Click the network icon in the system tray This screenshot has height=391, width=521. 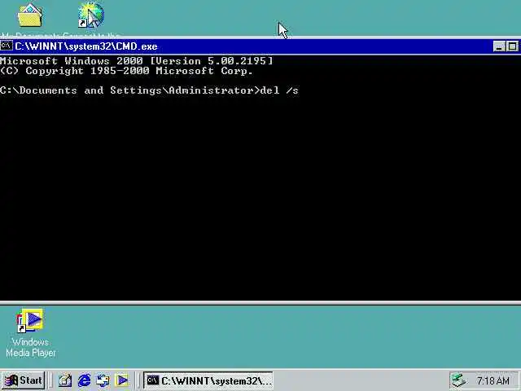[x=459, y=380]
